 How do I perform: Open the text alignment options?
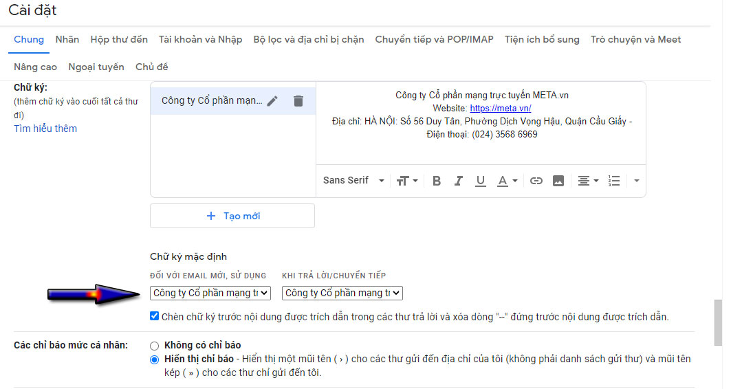tap(588, 181)
